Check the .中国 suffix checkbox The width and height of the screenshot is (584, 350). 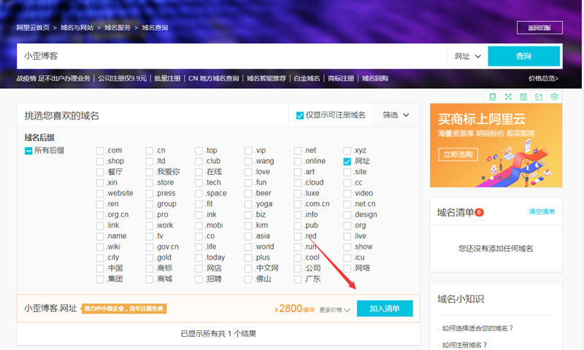point(100,268)
